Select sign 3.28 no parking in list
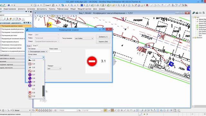 [35, 78]
